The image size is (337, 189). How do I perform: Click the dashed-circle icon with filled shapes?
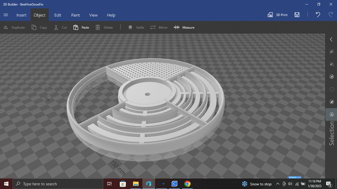(332, 102)
